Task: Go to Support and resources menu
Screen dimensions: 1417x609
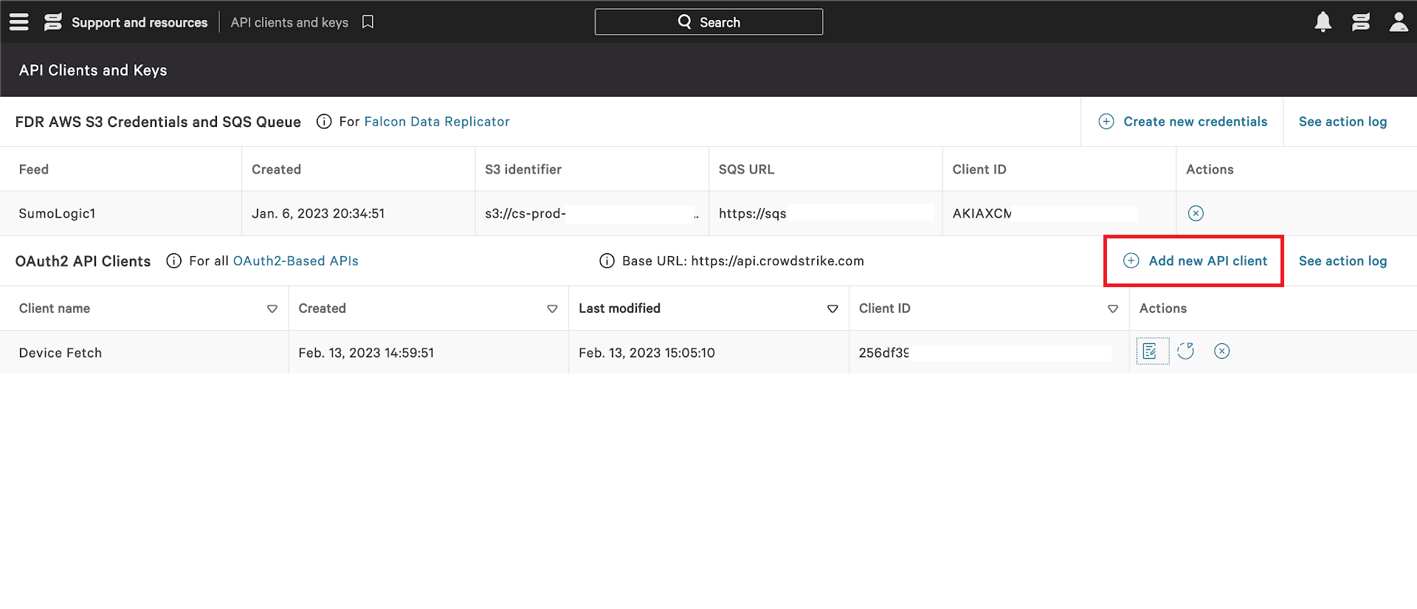Action: point(139,22)
